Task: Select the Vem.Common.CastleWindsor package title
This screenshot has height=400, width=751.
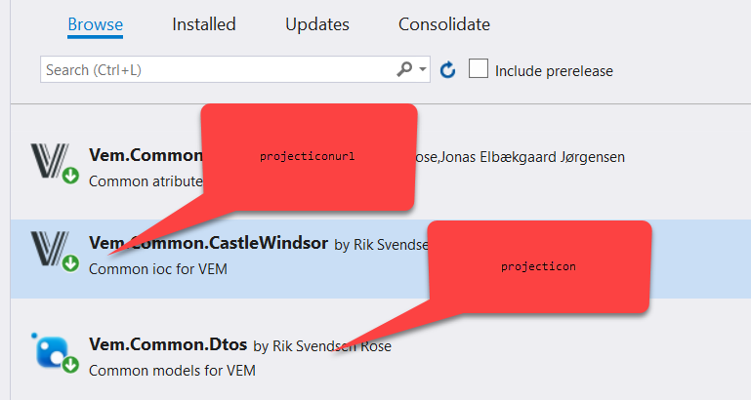Action: pyautogui.click(x=208, y=243)
